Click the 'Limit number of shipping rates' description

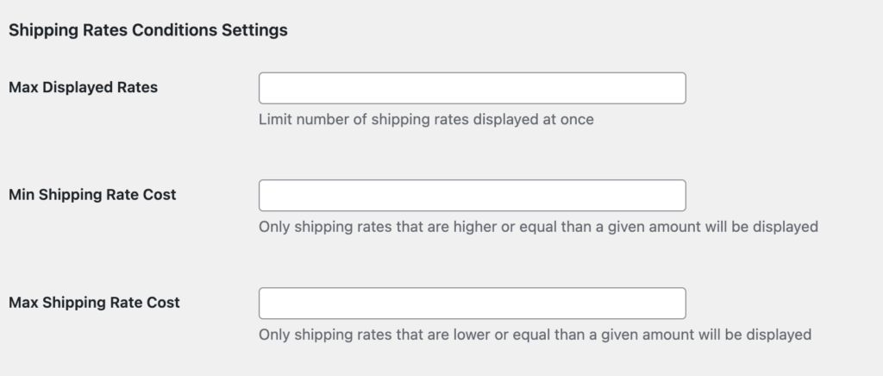pos(426,120)
